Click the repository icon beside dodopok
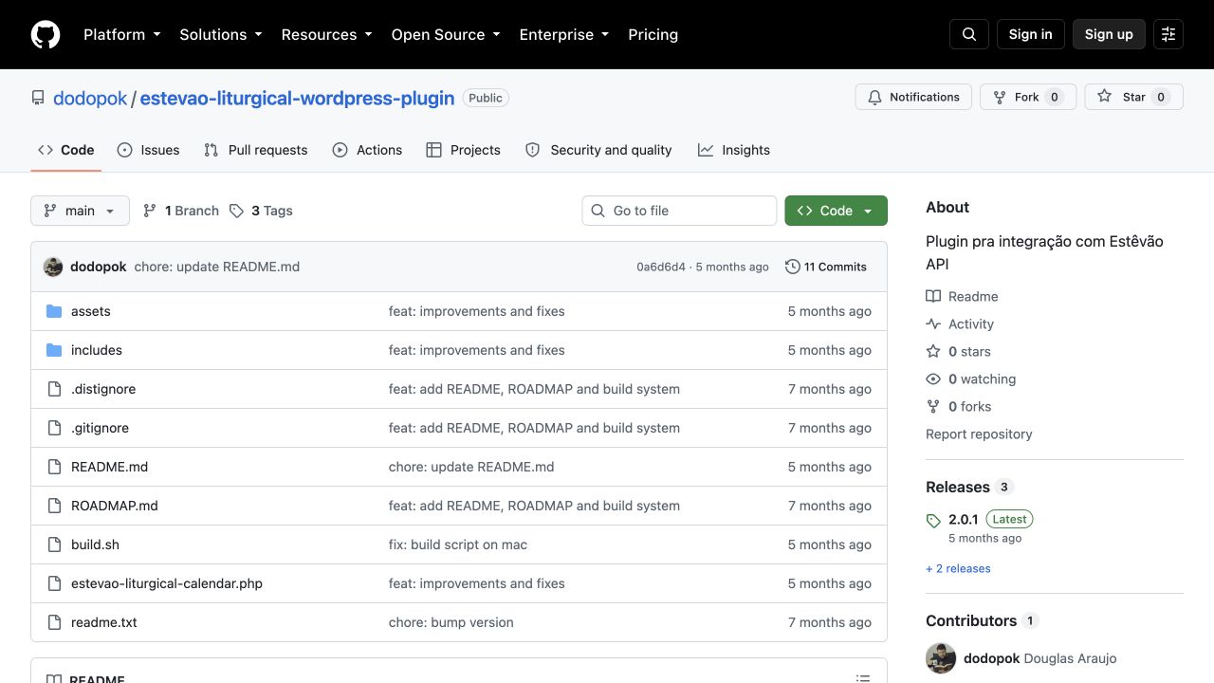 38,98
